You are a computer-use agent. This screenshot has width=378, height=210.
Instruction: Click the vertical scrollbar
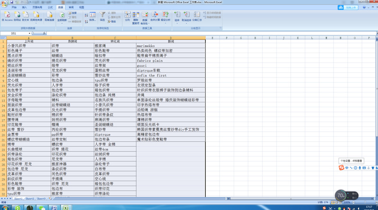pyautogui.click(x=377, y=116)
